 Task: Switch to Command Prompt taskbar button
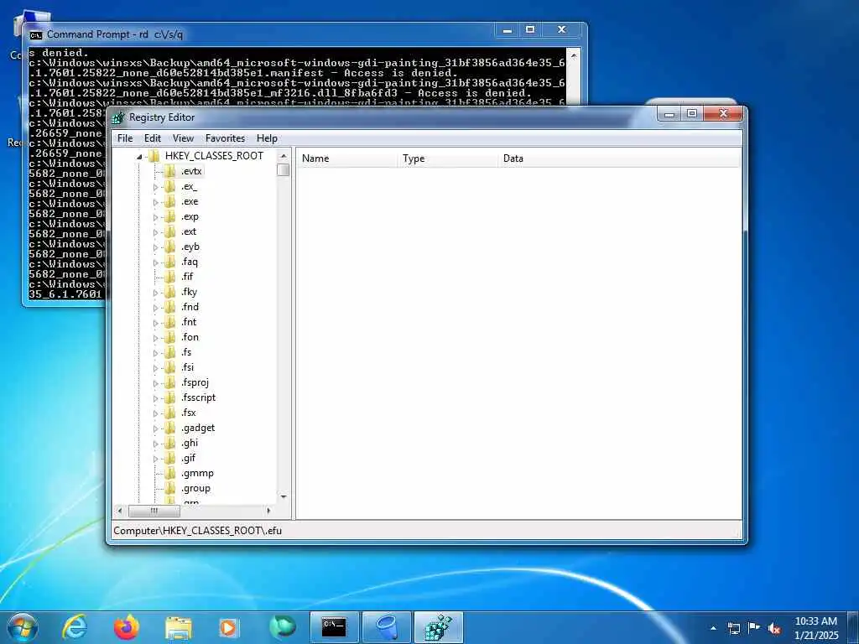334,627
